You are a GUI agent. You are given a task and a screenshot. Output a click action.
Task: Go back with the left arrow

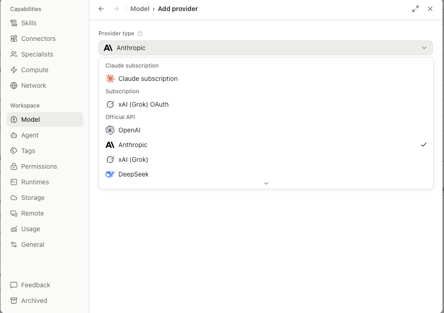tap(101, 9)
